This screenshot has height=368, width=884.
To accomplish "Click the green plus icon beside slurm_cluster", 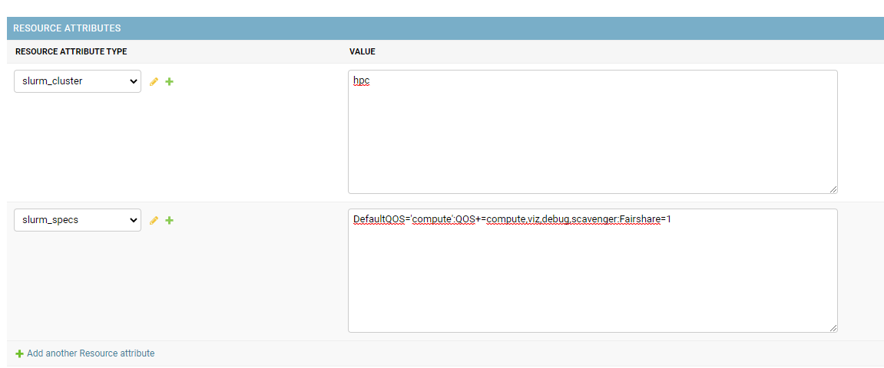I will pos(169,81).
